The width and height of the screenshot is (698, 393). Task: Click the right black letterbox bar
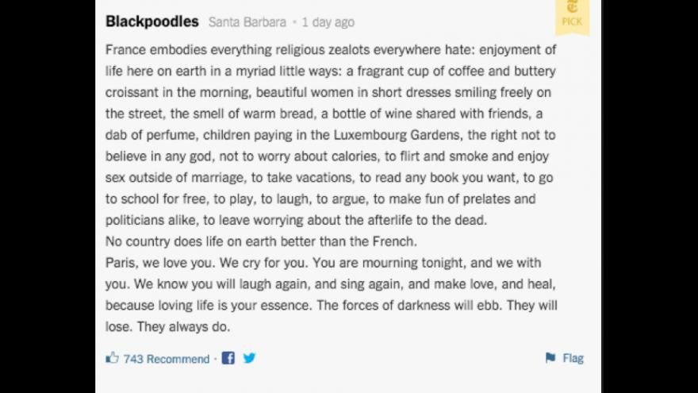[650, 197]
